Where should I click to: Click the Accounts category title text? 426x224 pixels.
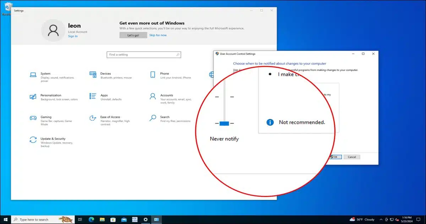point(166,95)
